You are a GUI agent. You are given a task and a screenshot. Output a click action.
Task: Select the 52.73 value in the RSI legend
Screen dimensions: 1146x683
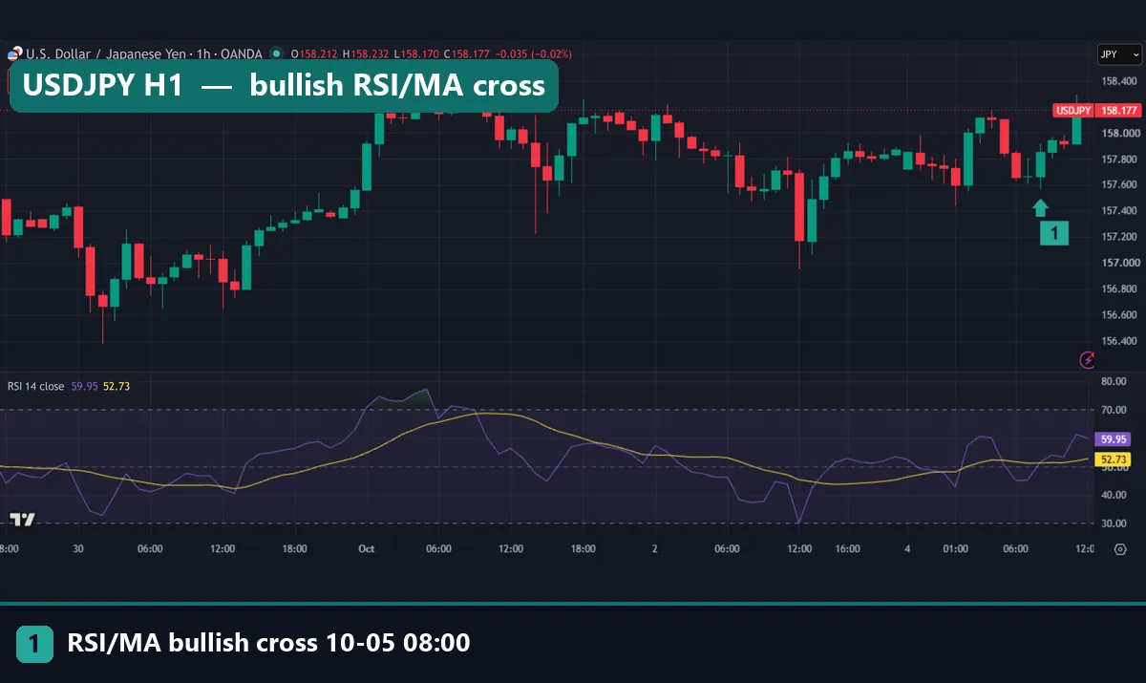tap(116, 386)
